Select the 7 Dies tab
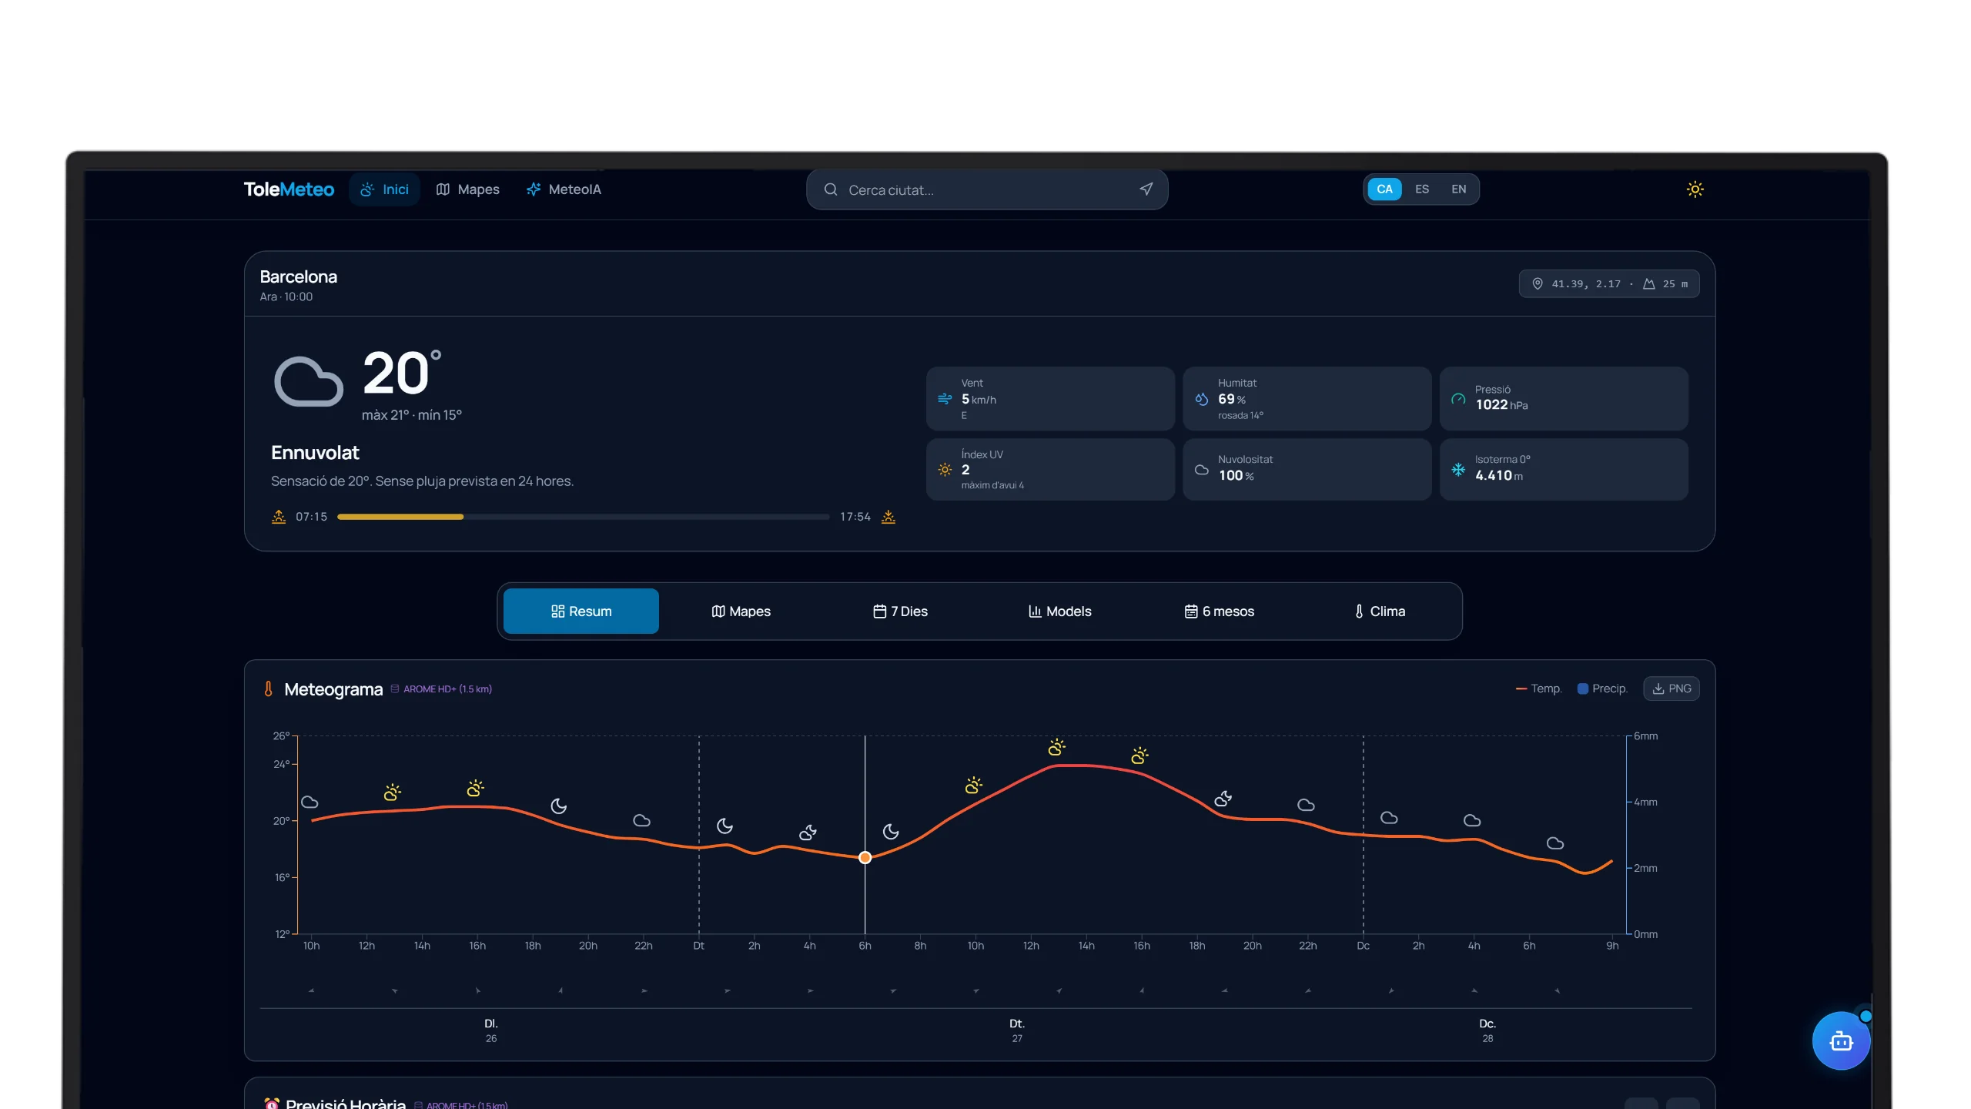The height and width of the screenshot is (1109, 1971). pos(900,611)
